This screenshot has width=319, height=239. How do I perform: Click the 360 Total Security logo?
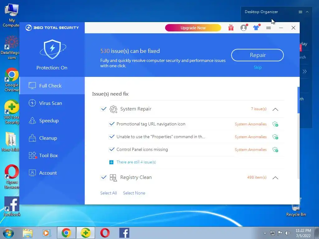[52, 28]
